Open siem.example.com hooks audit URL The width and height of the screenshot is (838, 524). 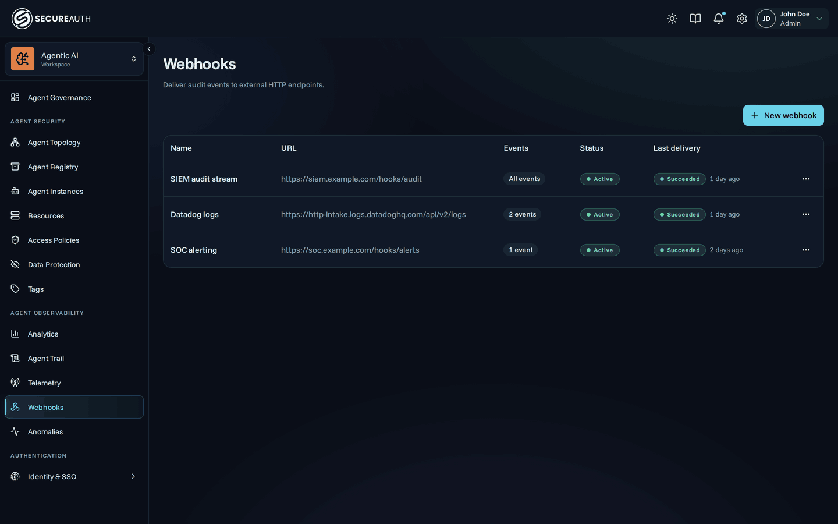pyautogui.click(x=351, y=179)
